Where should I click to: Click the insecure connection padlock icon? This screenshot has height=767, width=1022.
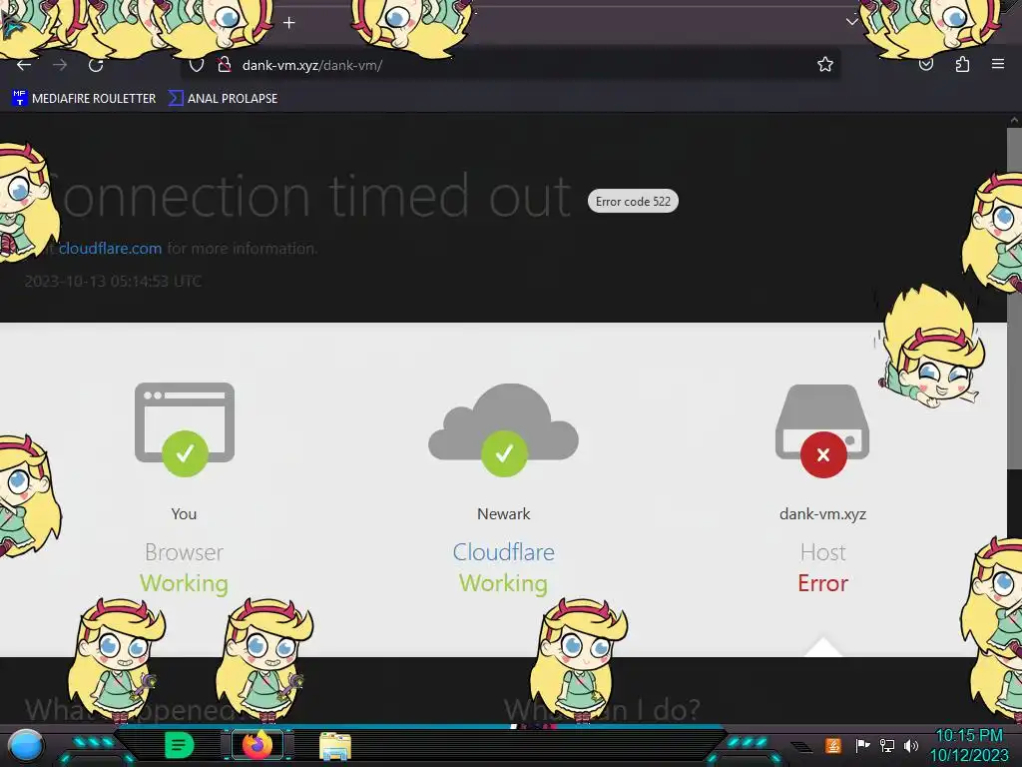225,65
